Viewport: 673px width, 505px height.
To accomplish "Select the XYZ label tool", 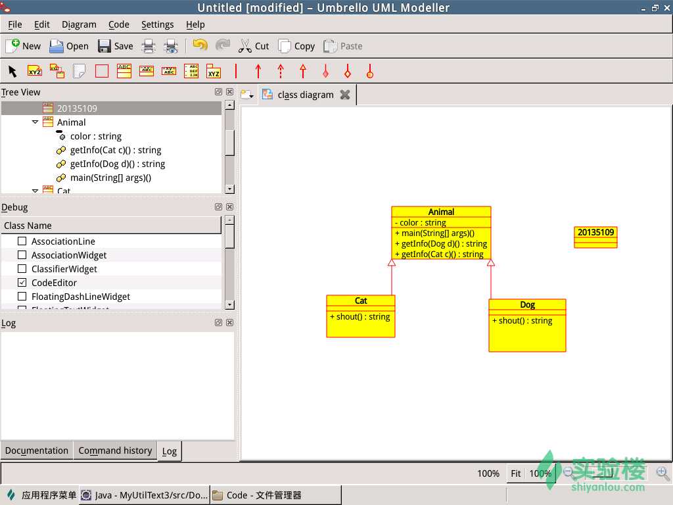I will point(35,71).
